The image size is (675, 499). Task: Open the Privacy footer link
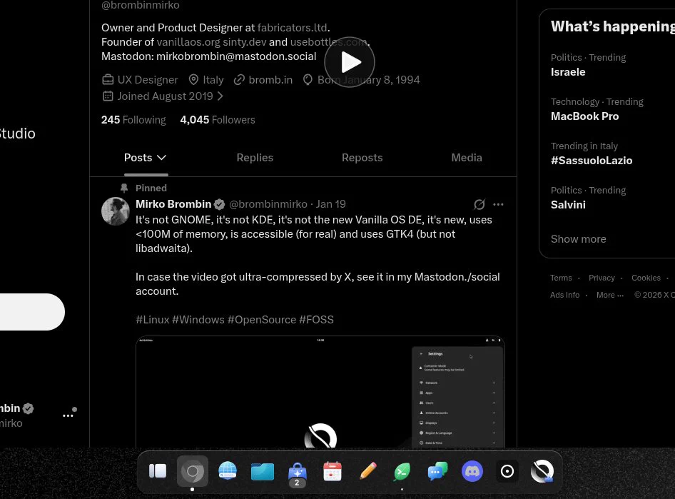(x=602, y=278)
